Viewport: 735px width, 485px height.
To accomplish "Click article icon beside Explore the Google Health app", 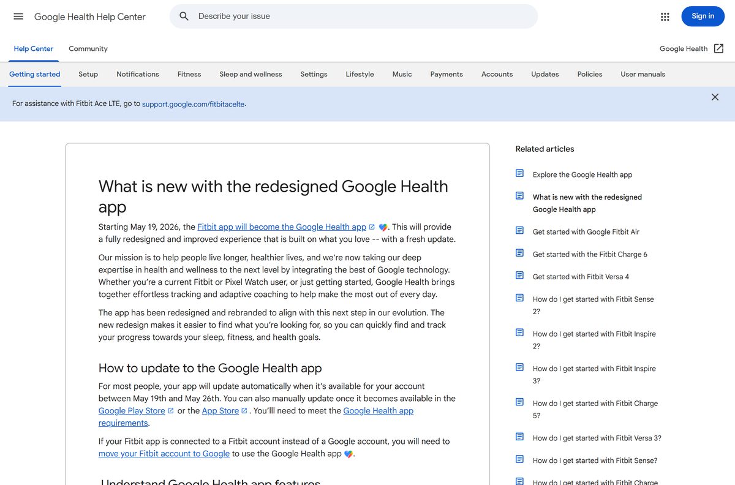I will coord(519,174).
